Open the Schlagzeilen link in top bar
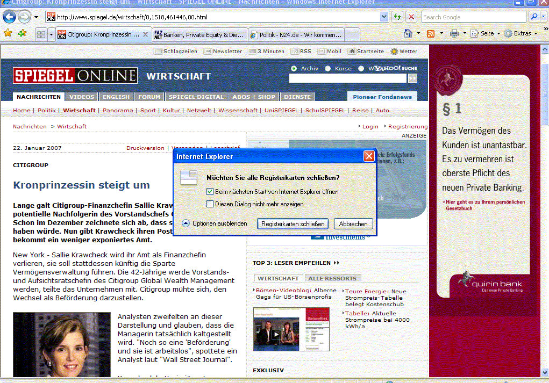 tap(176, 51)
